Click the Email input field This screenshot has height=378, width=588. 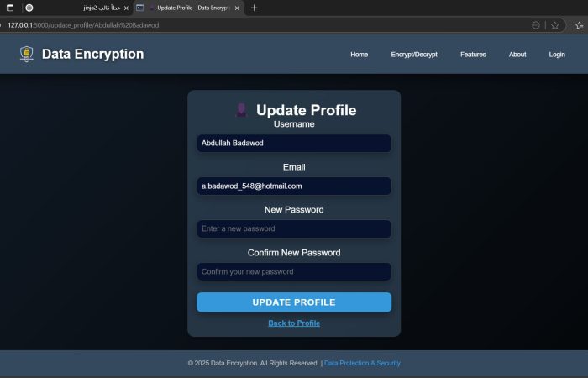click(294, 186)
